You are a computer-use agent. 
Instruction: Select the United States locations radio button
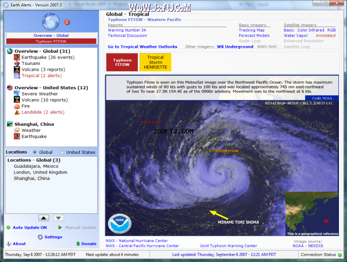pos(62,152)
